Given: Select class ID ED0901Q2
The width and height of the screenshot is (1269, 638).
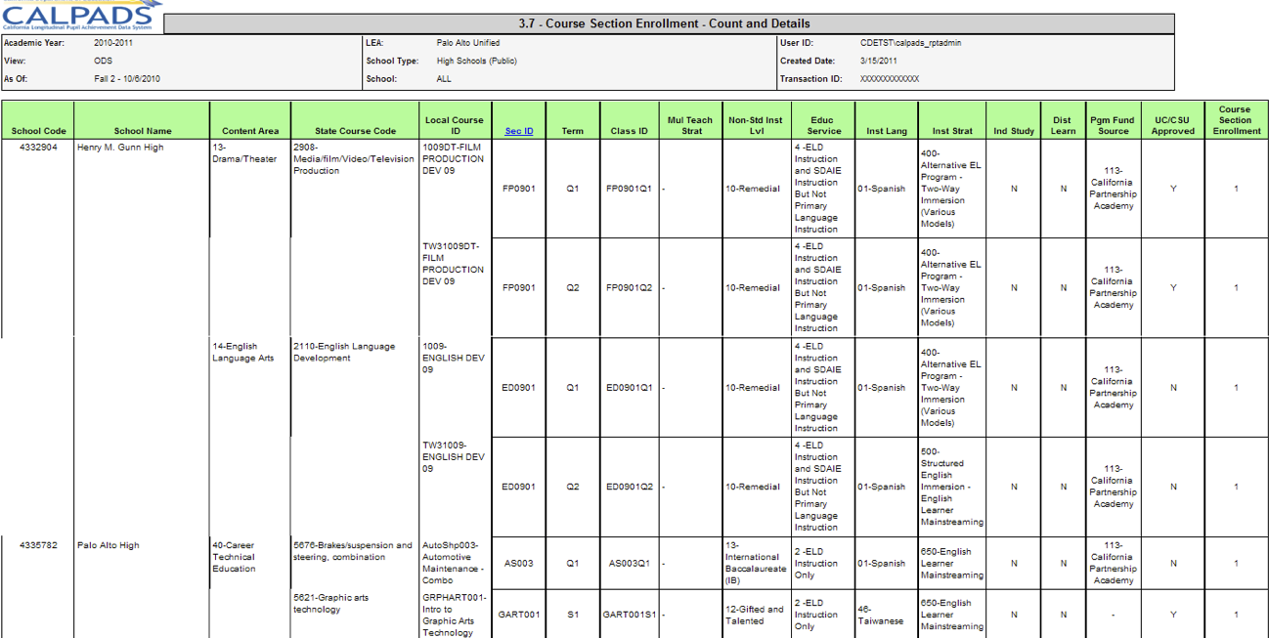Looking at the screenshot, I should pyautogui.click(x=629, y=487).
